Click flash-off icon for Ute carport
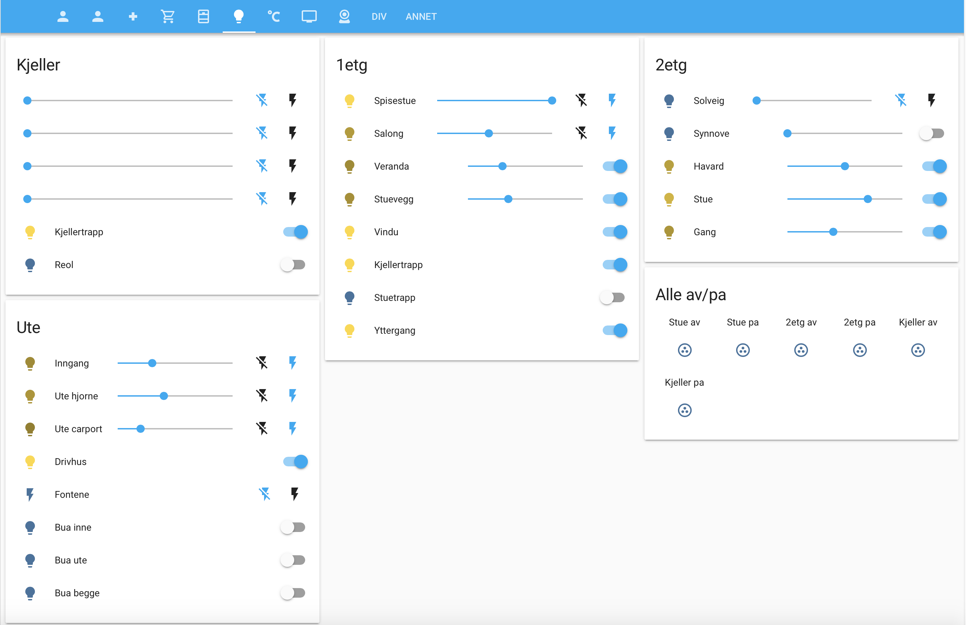Screen dimensions: 966x625 262,428
